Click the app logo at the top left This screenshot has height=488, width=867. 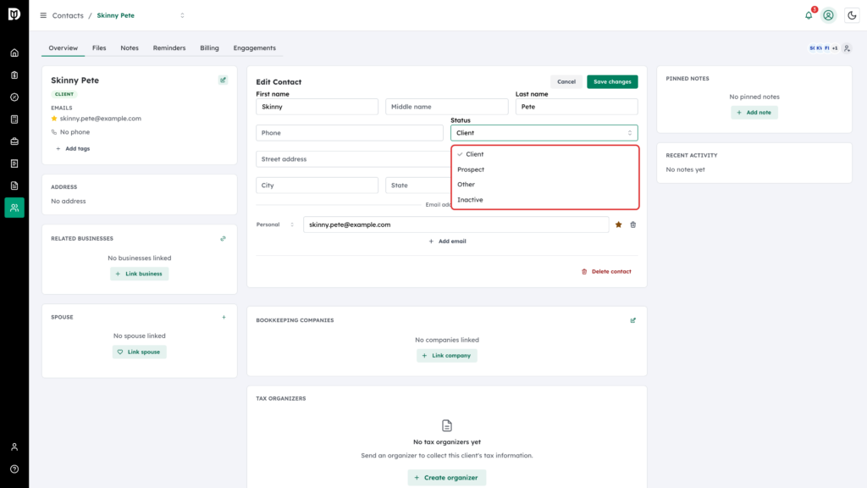pos(14,14)
